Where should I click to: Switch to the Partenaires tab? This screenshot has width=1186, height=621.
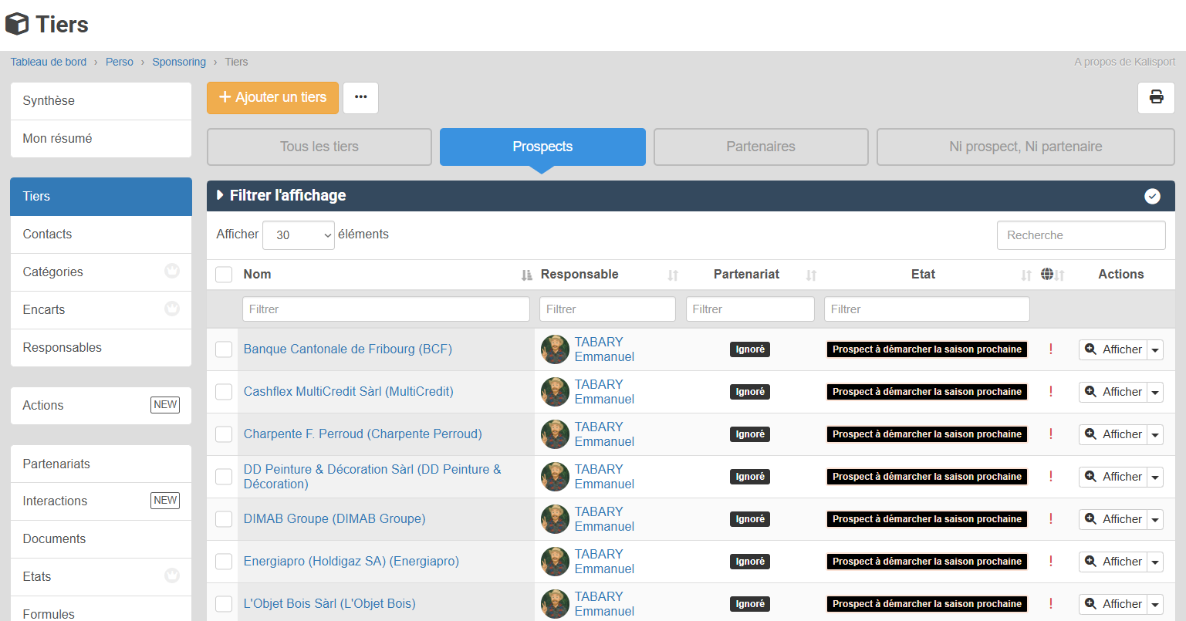pyautogui.click(x=760, y=147)
